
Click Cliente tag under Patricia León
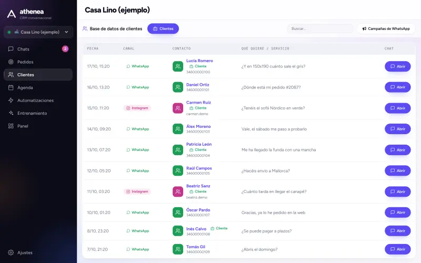pyautogui.click(x=198, y=150)
